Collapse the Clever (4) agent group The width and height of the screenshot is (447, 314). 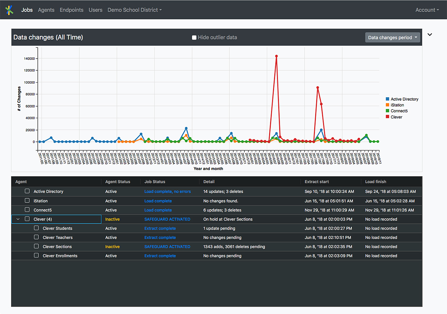click(x=18, y=219)
